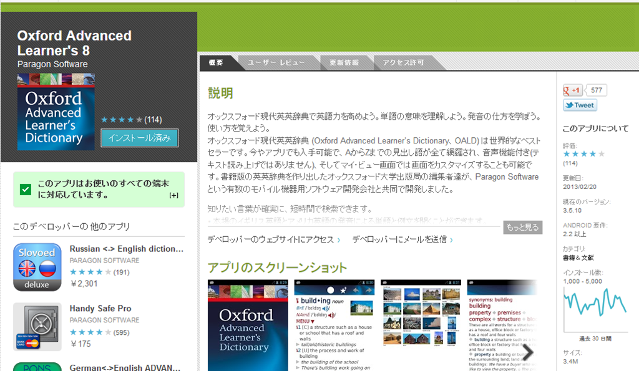The image size is (639, 371).
Task: Expand the device compatibility list with [+]
Action: coord(173,195)
